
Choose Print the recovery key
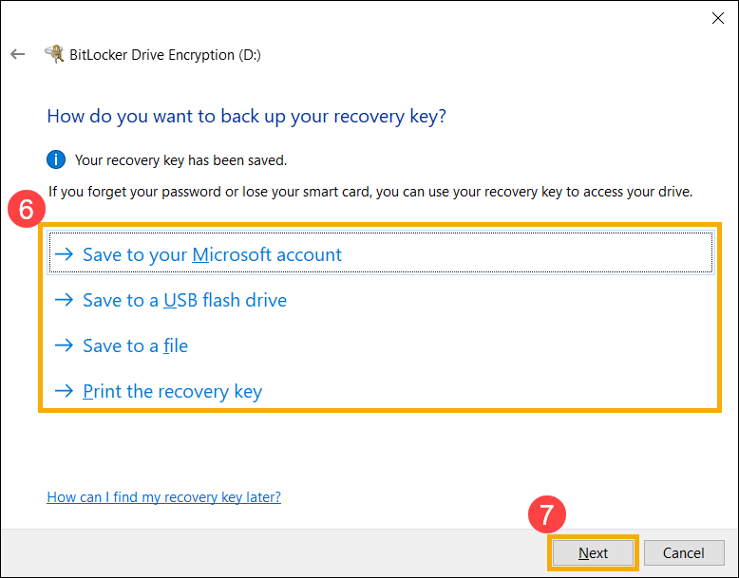pyautogui.click(x=173, y=391)
